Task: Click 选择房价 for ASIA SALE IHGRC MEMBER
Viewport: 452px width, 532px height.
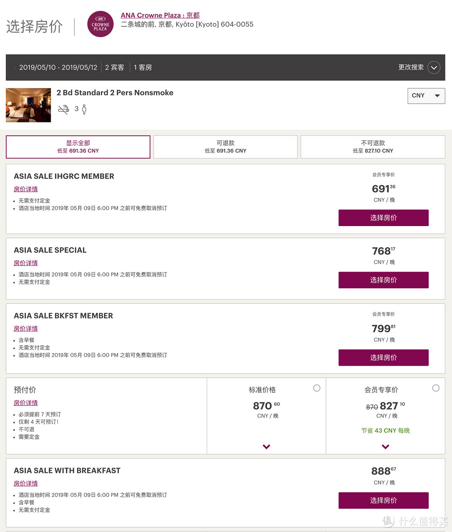Action: point(383,218)
